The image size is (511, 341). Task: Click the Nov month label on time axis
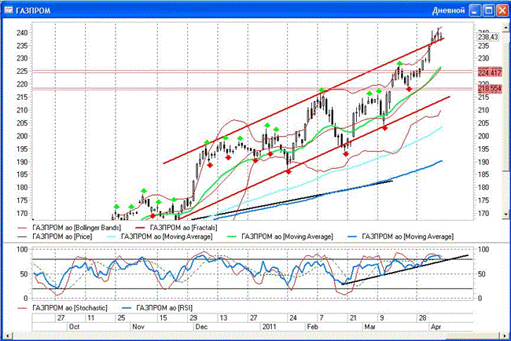pyautogui.click(x=138, y=327)
